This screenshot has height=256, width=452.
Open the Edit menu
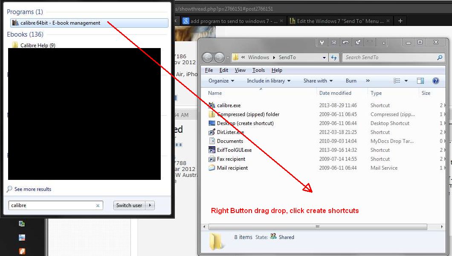(224, 70)
